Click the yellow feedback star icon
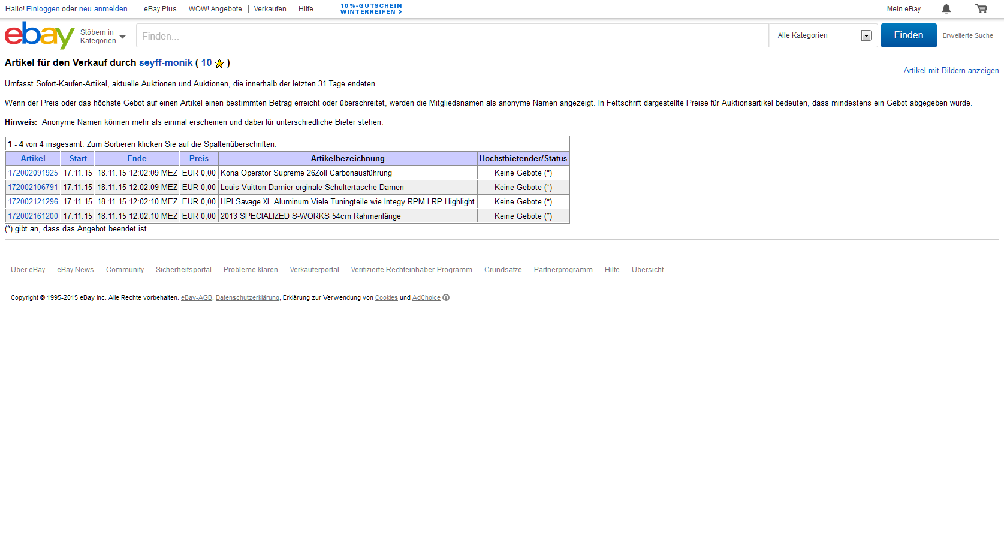Image resolution: width=1004 pixels, height=542 pixels. (x=219, y=64)
